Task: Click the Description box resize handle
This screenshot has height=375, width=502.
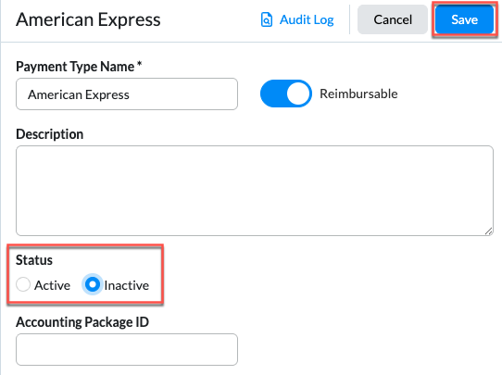Action: click(488, 231)
